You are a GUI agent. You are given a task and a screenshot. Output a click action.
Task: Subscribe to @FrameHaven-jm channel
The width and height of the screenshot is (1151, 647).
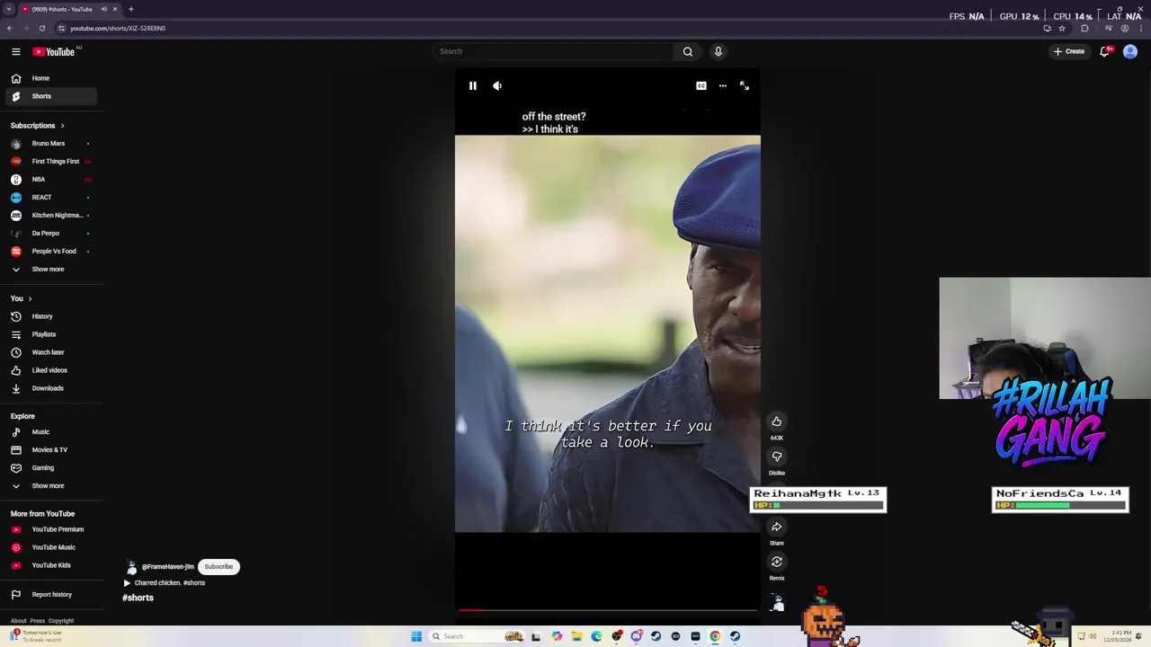[219, 566]
